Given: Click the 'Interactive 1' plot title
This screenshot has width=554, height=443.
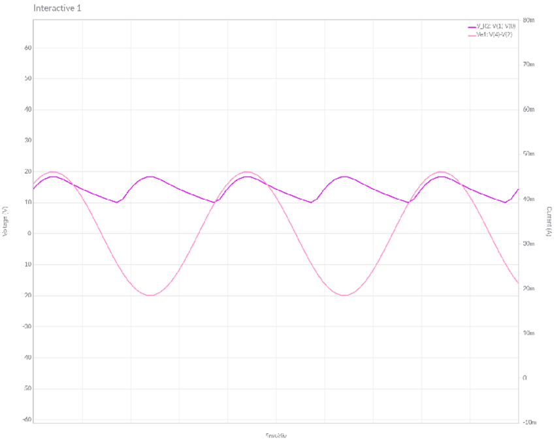Looking at the screenshot, I should point(57,8).
